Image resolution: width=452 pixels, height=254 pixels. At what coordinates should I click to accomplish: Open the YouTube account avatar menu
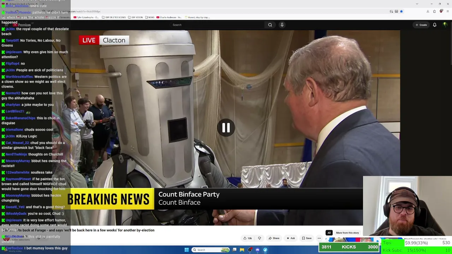click(x=445, y=25)
